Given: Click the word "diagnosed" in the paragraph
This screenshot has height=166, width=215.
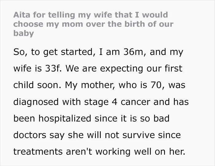Looking at the screenshot, I should pyautogui.click(x=36, y=102).
